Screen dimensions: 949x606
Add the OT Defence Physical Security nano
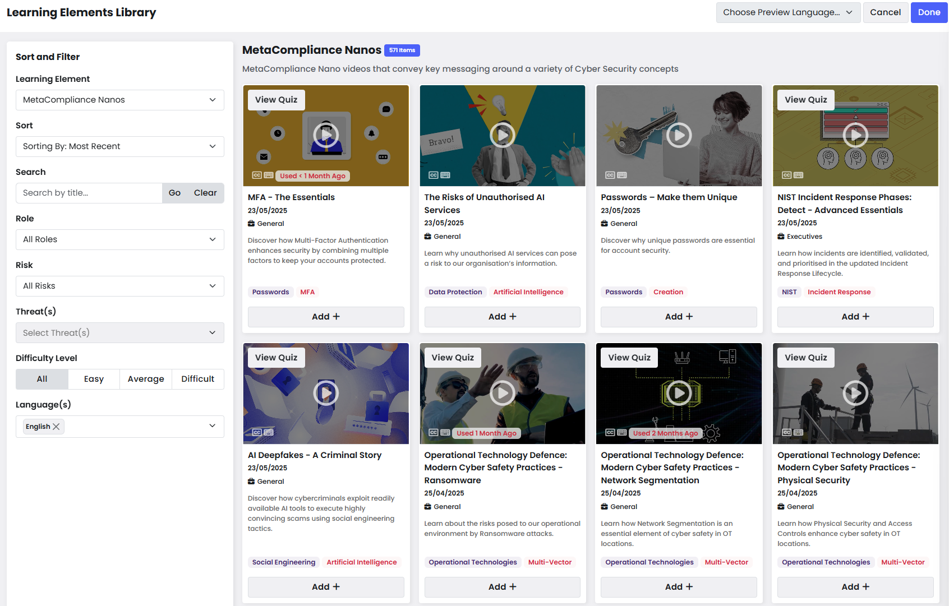[855, 587]
